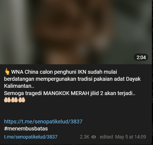Click the last praying hands emoji
The image size is (153, 145).
pyautogui.click(x=22, y=100)
